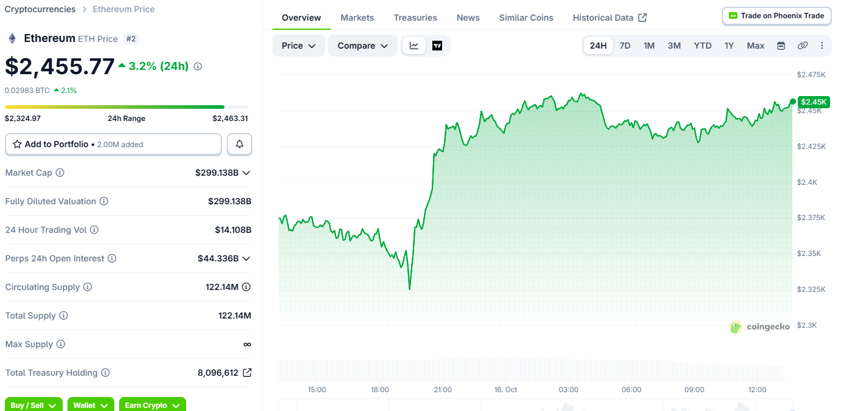The width and height of the screenshot is (841, 411).
Task: Select the Max time range
Action: coord(756,46)
